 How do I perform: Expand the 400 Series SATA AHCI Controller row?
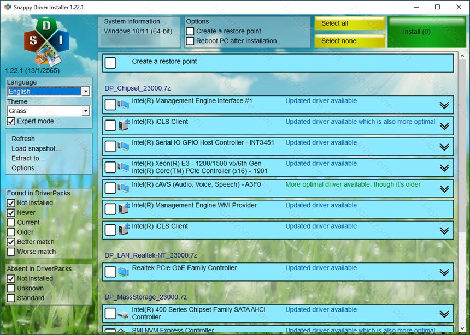444,314
